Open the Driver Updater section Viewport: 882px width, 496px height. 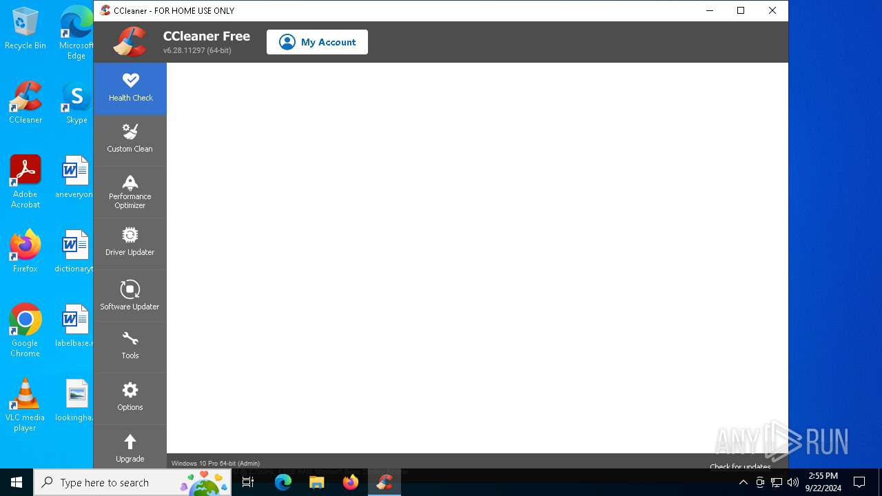point(130,243)
